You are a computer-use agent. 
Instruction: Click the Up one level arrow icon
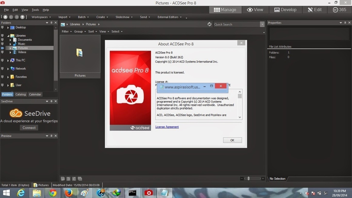22,17
